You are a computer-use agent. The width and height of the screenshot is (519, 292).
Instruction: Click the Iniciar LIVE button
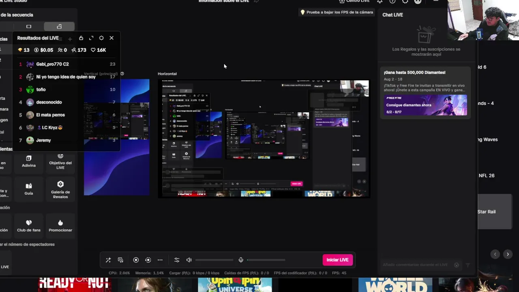(x=337, y=260)
